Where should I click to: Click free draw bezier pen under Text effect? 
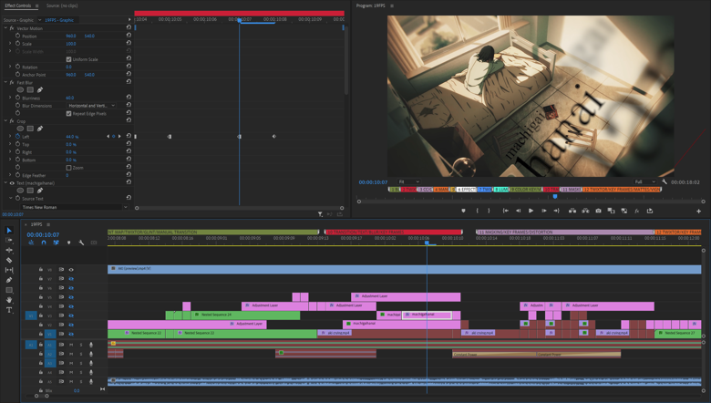coord(40,191)
